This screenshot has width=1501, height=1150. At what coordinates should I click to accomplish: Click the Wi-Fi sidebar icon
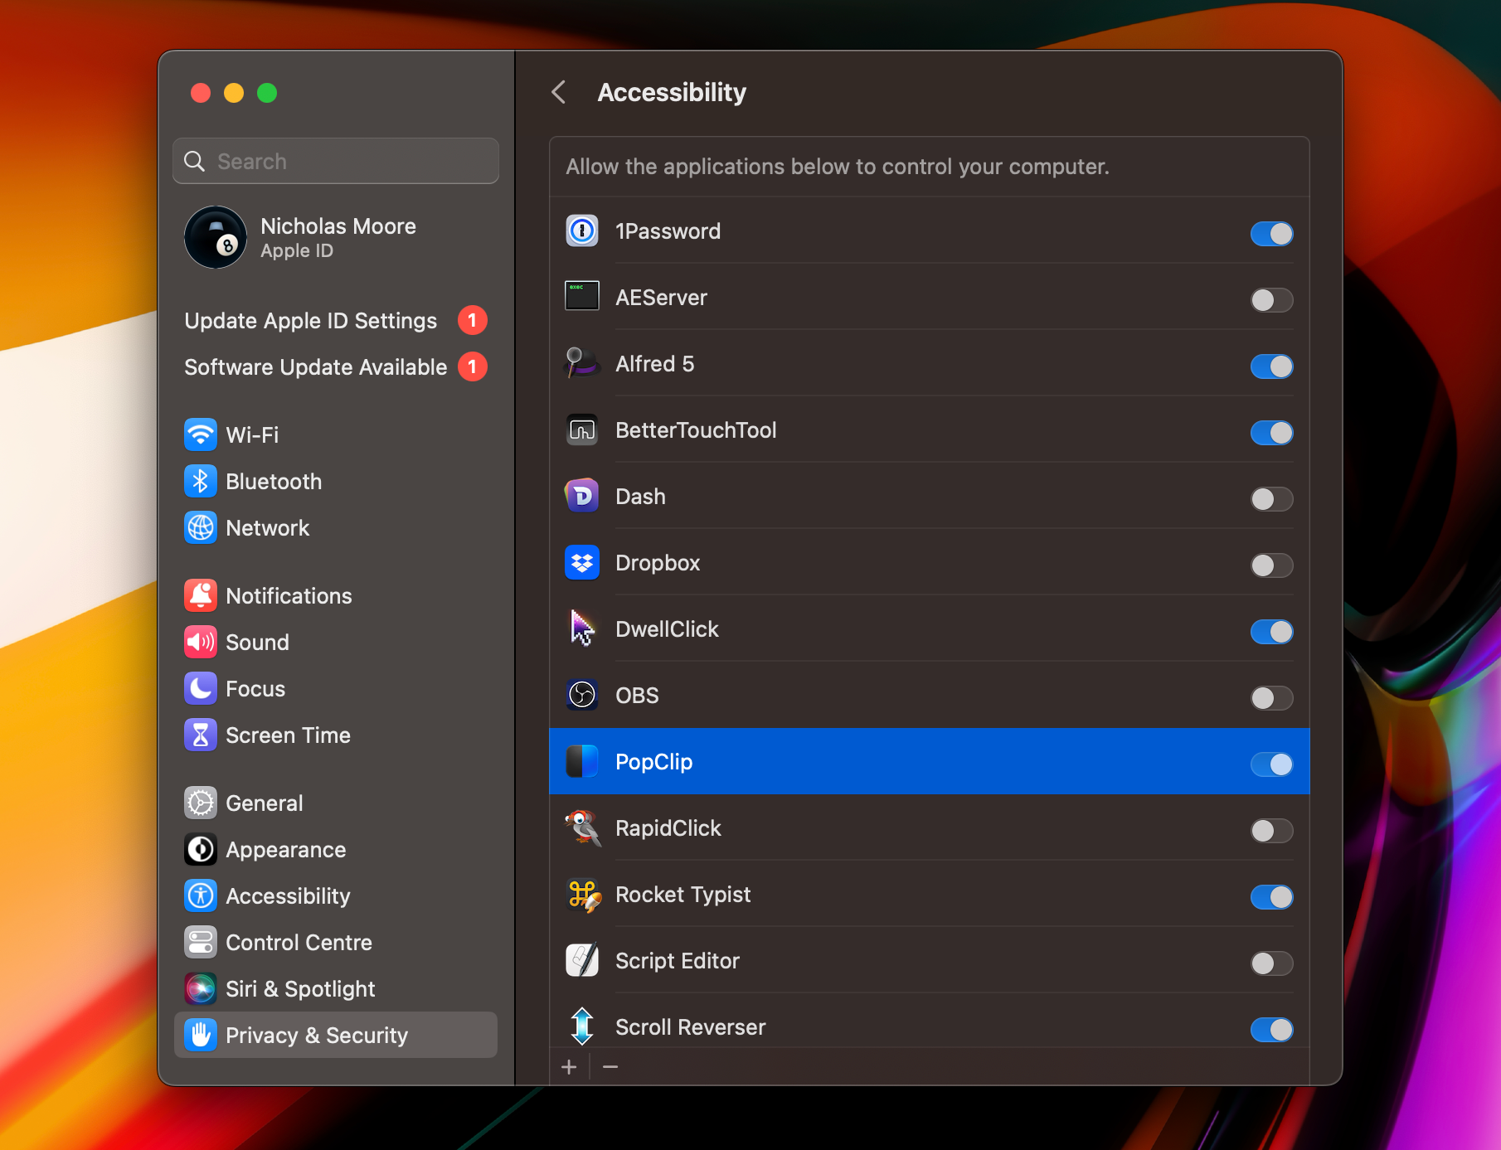point(201,434)
